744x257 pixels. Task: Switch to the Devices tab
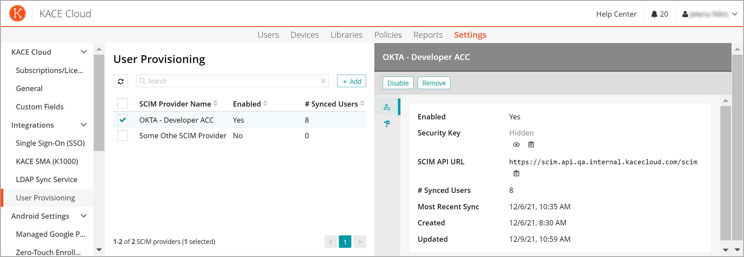[304, 35]
